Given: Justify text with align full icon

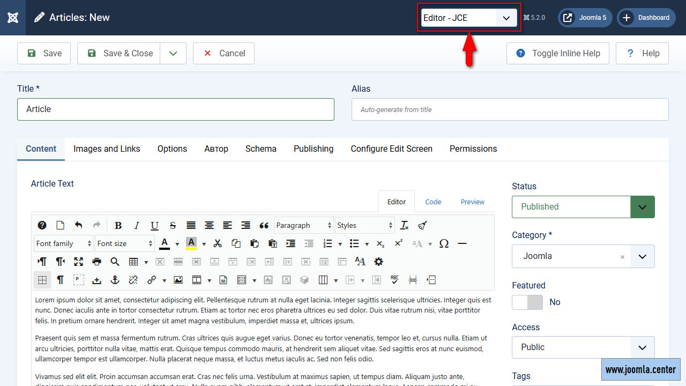Looking at the screenshot, I should [191, 225].
